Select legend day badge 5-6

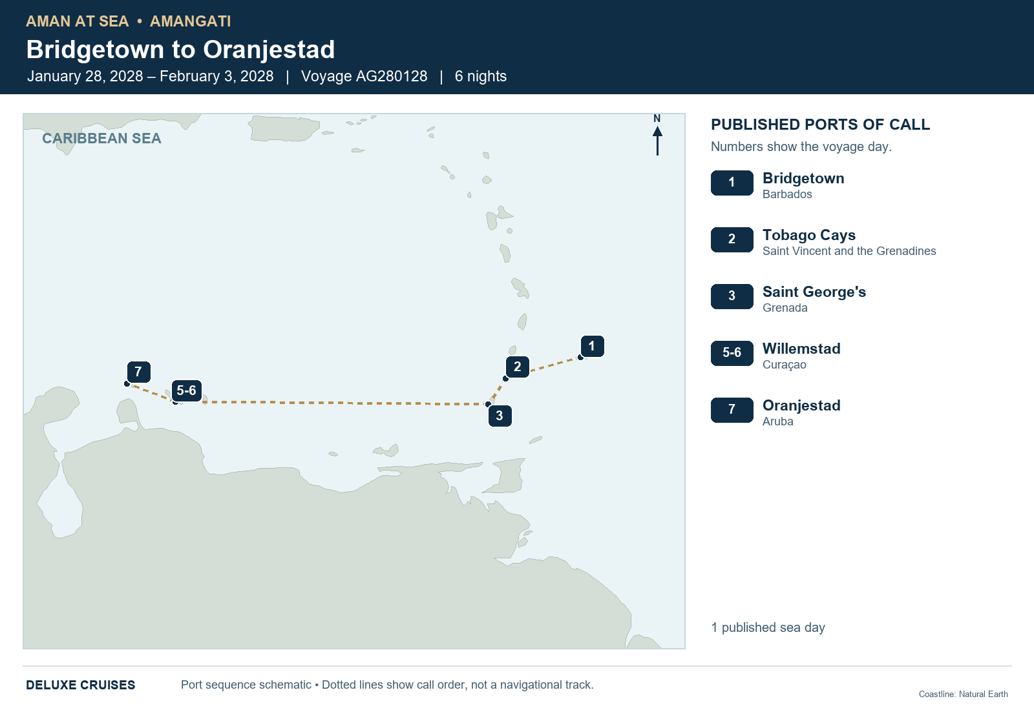pyautogui.click(x=732, y=353)
